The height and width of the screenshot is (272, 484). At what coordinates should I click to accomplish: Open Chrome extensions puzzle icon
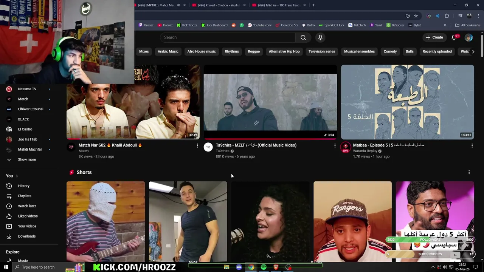click(x=447, y=16)
